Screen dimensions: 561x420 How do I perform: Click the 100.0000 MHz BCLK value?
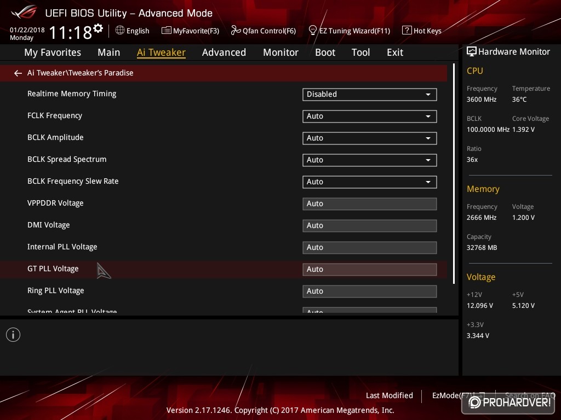(x=488, y=129)
